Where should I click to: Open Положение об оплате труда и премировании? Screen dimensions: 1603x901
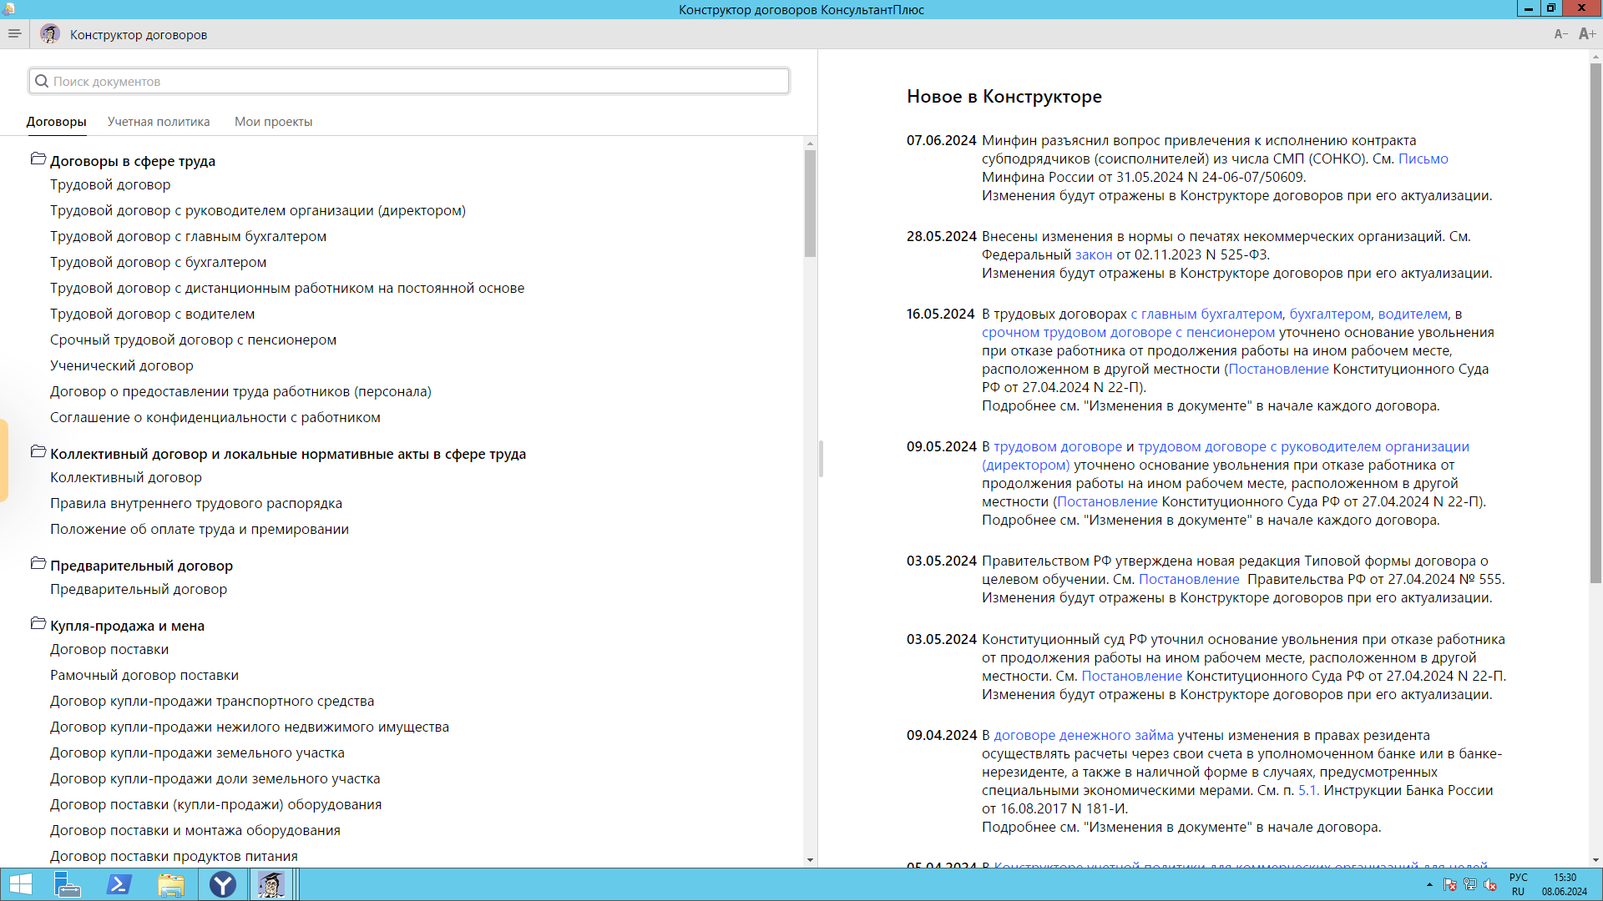click(x=200, y=529)
